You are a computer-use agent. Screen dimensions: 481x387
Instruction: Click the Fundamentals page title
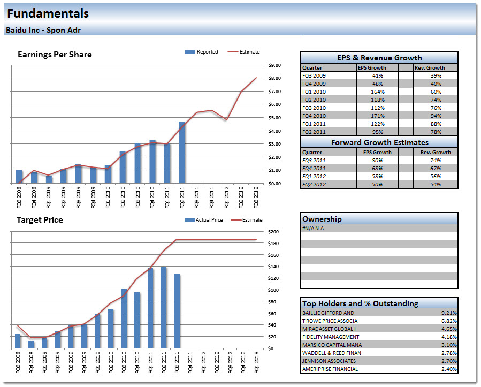click(48, 14)
